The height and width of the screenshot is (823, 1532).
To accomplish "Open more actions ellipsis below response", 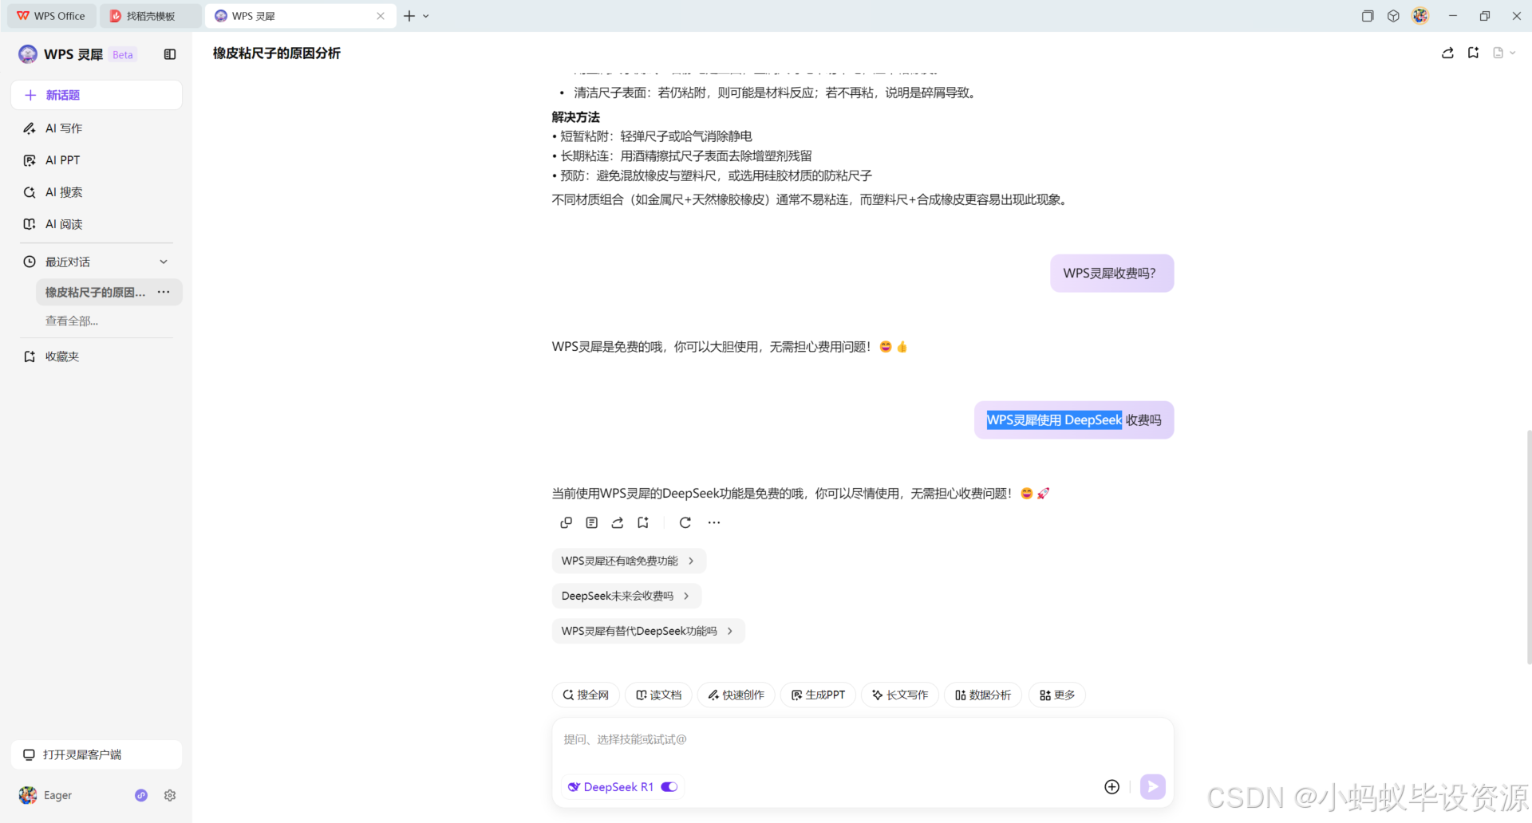I will tap(714, 522).
